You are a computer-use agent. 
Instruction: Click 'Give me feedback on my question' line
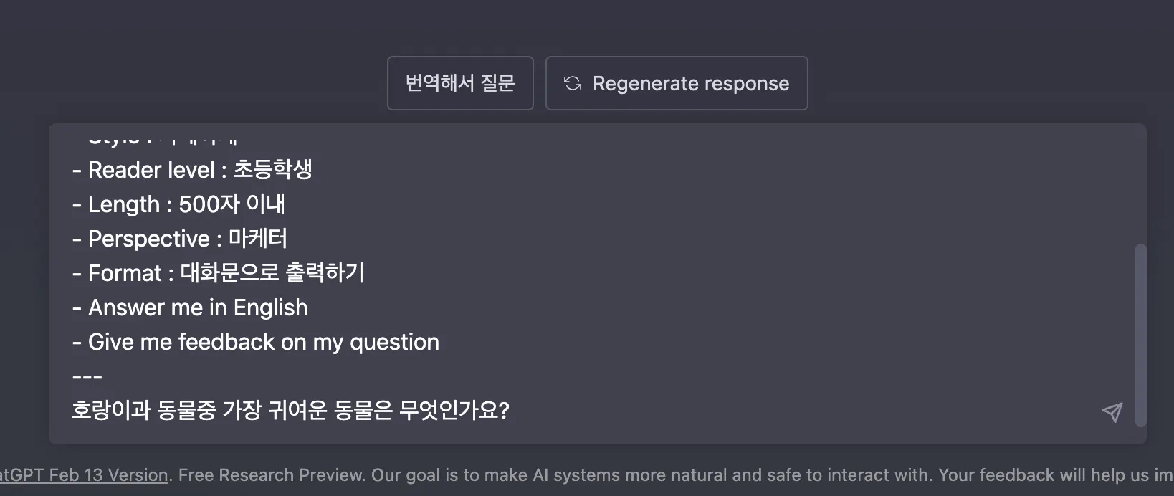coord(263,342)
